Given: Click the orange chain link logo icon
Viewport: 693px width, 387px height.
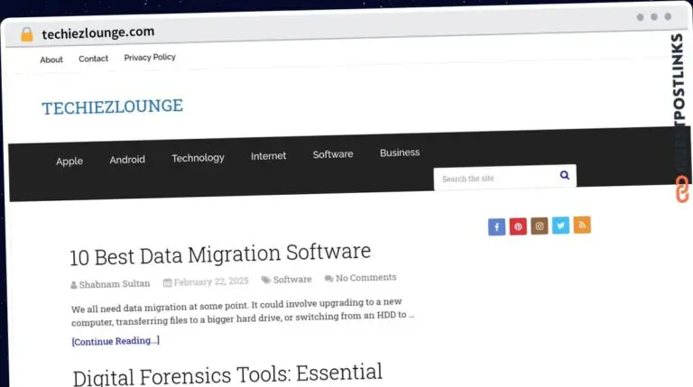Looking at the screenshot, I should [682, 189].
